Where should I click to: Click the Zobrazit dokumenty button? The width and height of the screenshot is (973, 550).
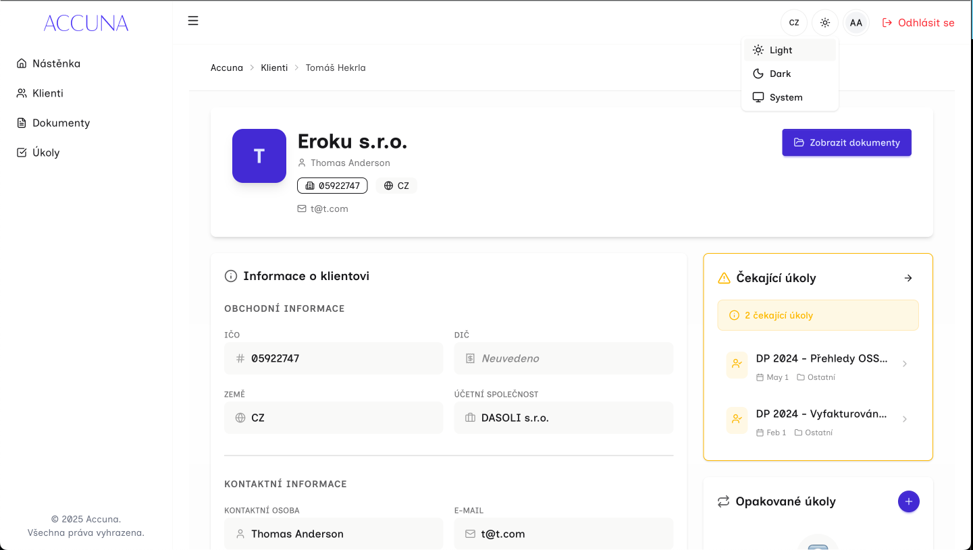846,142
